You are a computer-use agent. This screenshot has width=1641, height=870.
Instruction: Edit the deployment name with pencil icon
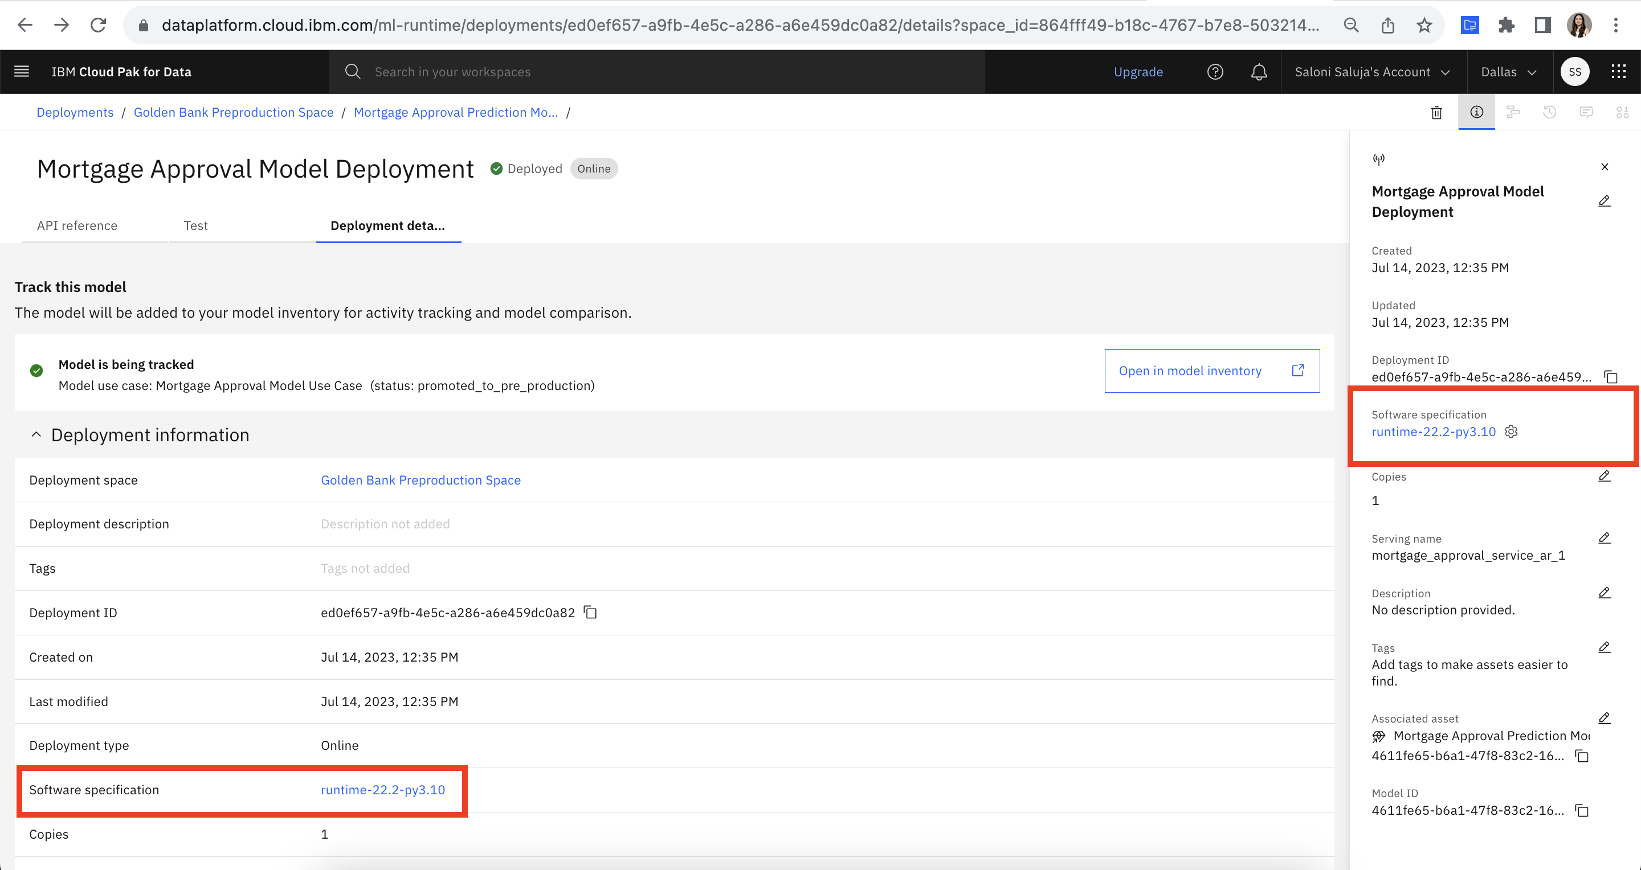click(1605, 201)
